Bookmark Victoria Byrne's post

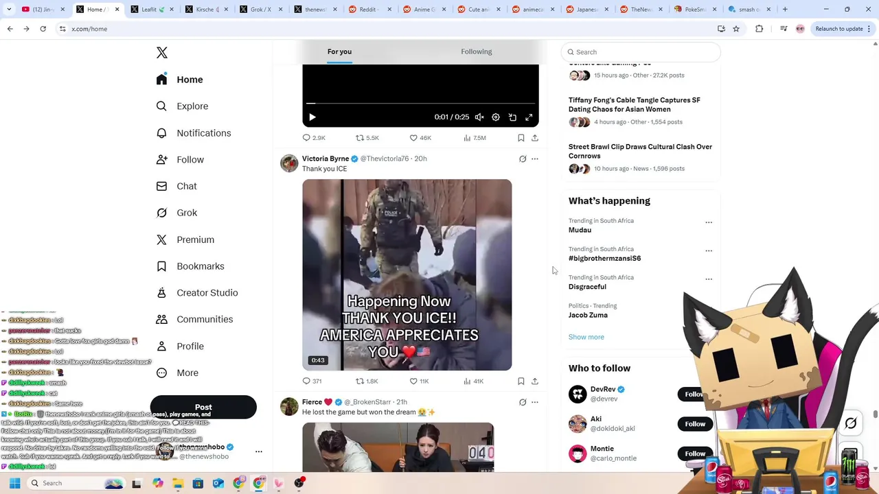click(521, 381)
